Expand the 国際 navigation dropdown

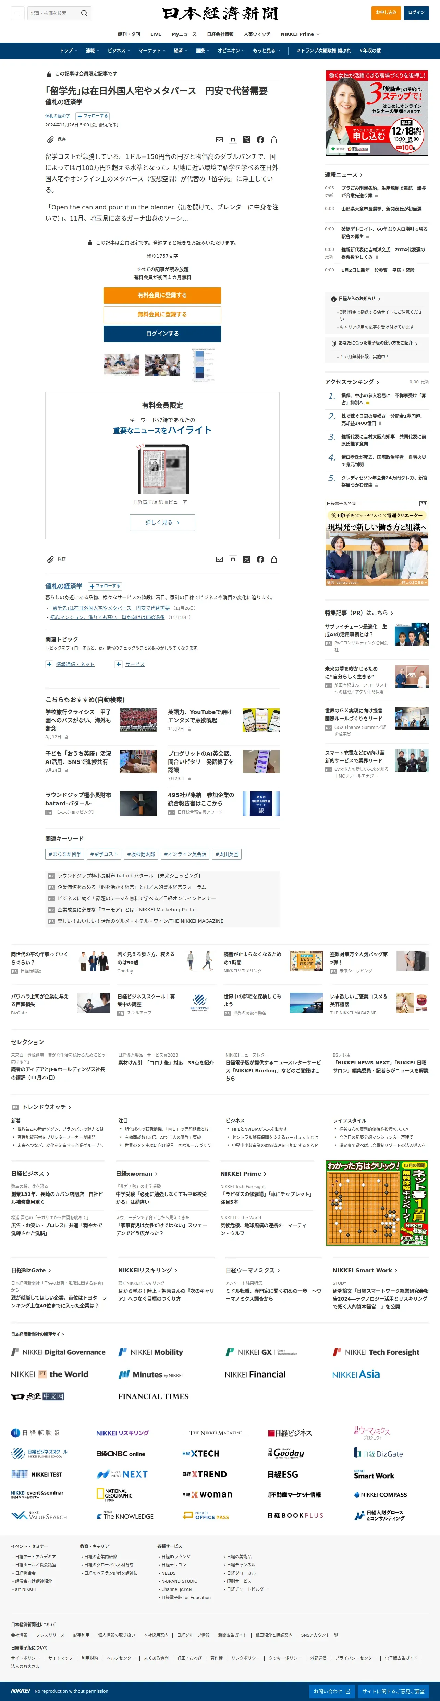(x=203, y=50)
